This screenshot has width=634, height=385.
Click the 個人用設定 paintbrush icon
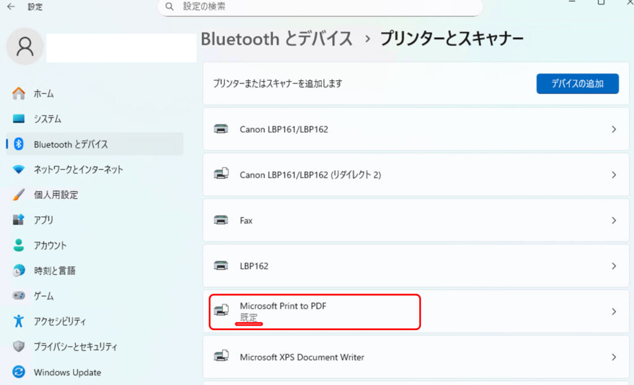[x=19, y=195]
